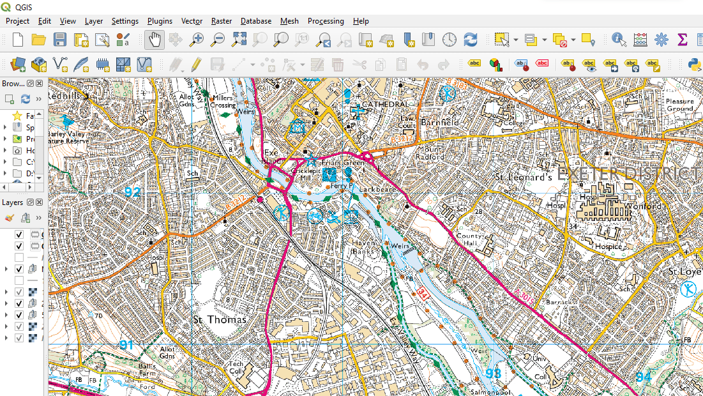Image resolution: width=703 pixels, height=396 pixels.
Task: Uncheck the first layer's visibility checkbox
Action: tap(19, 234)
